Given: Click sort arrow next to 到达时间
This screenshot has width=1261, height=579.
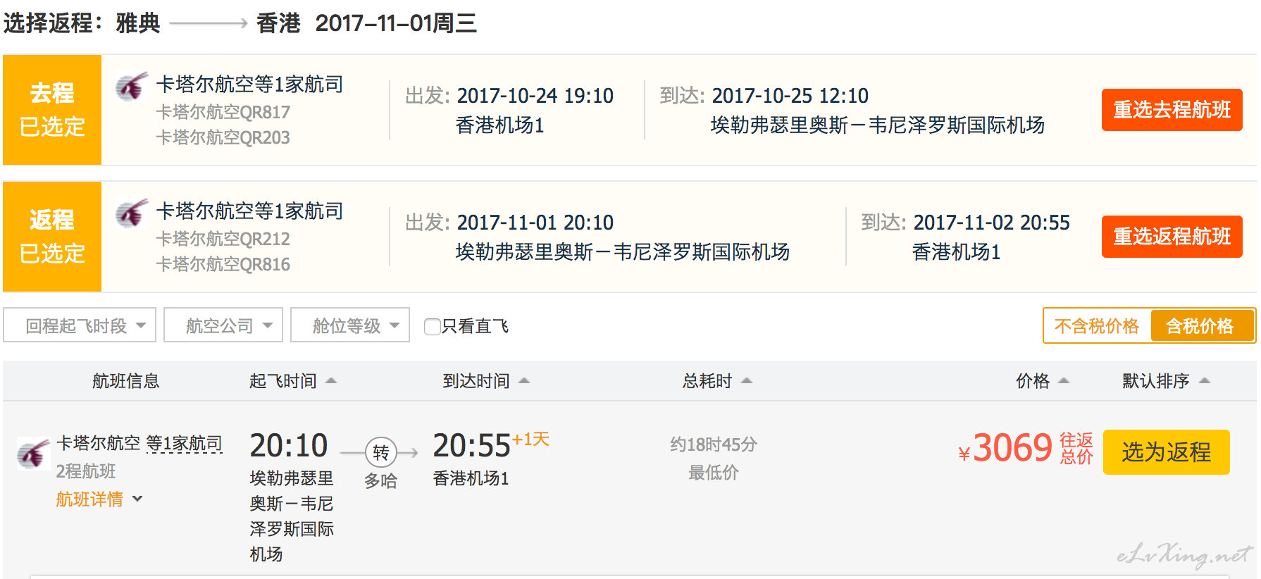Looking at the screenshot, I should (524, 381).
